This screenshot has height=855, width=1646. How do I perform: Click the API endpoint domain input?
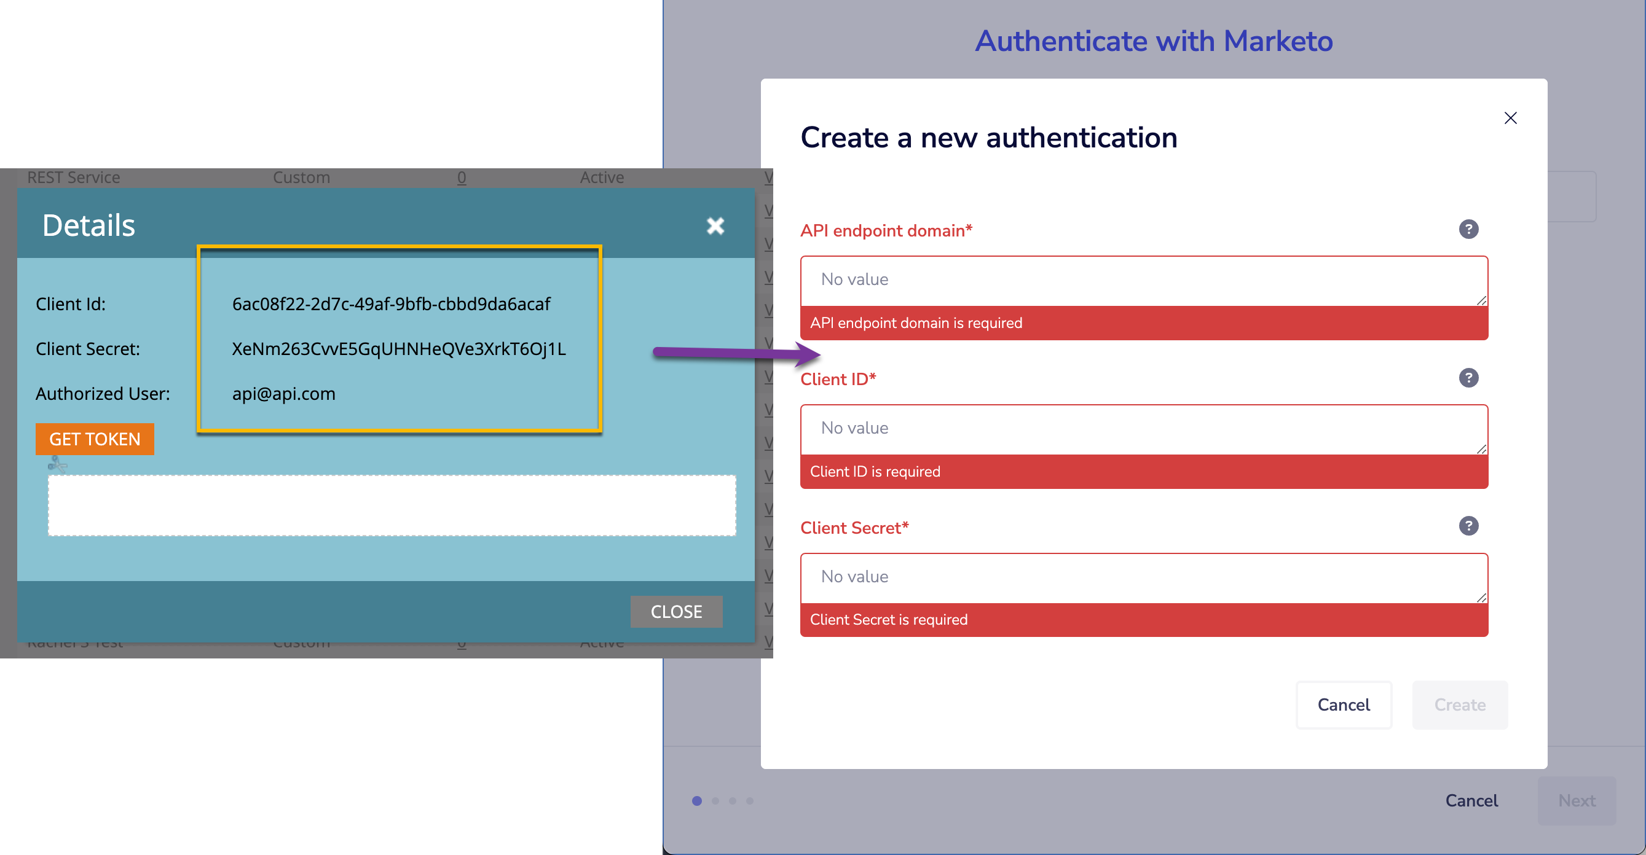click(1144, 280)
